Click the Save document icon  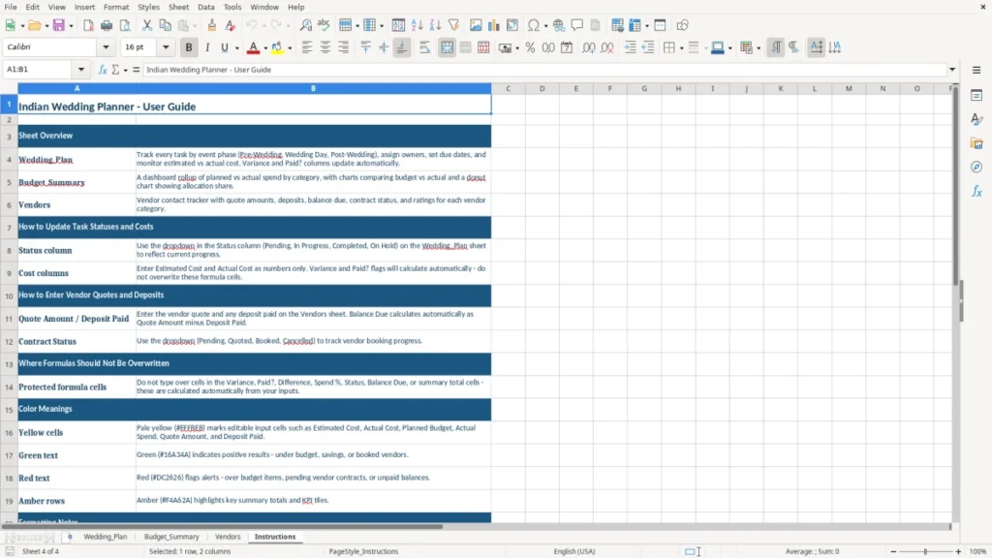(59, 25)
